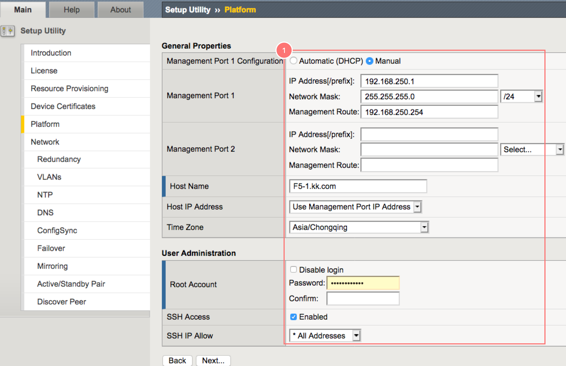Switch to the Help tab
Screen dimensions: 566x366
coord(71,10)
